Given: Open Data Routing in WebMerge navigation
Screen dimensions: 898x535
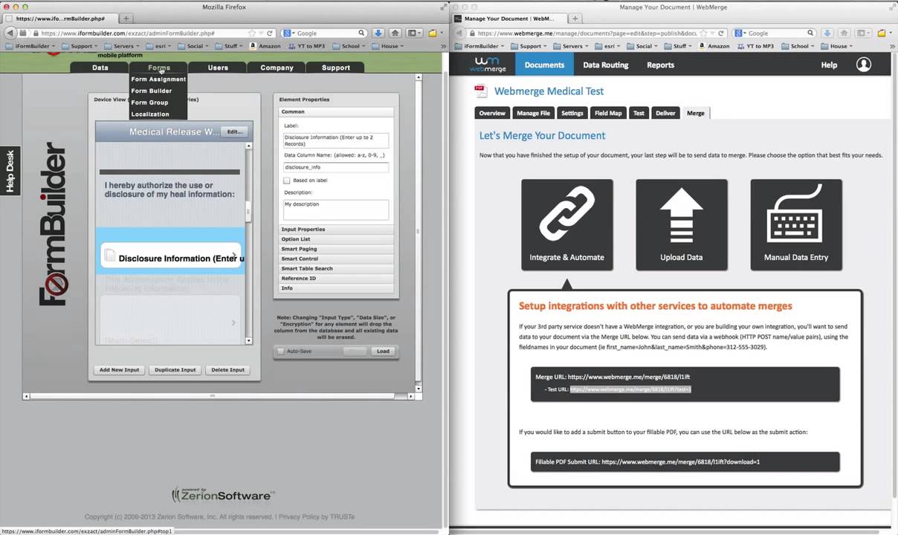Looking at the screenshot, I should (606, 65).
